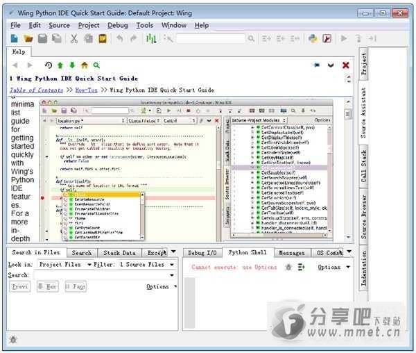Click the Help history clock icon
416x353 pixels.
click(x=48, y=65)
